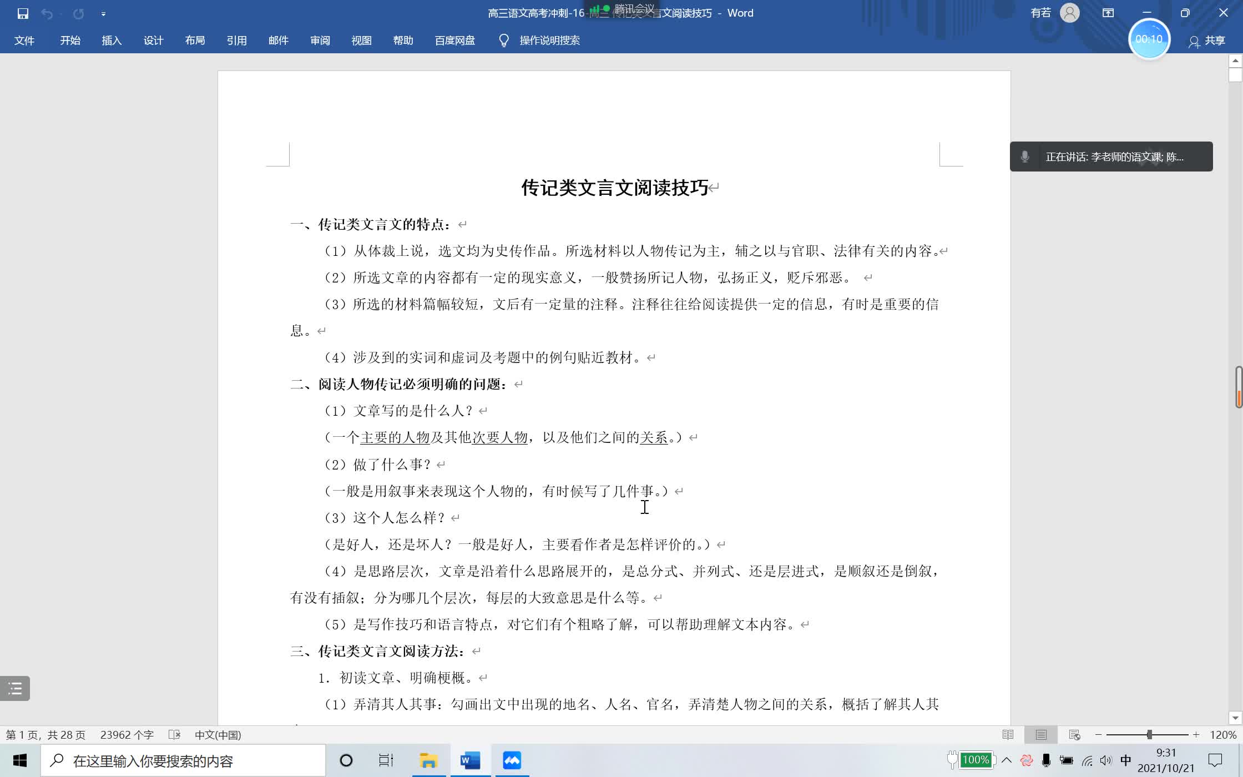Switch to the 插入 ribbon tab

(x=112, y=41)
